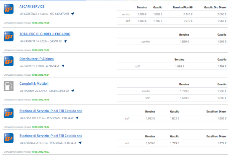This screenshot has height=155, width=228.
Task: Open the Distributore IP Albinea link
Action: [x=37, y=59]
